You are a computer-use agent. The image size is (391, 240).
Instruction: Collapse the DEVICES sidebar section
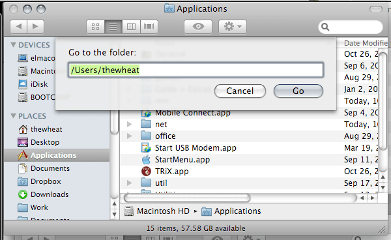[x=13, y=45]
